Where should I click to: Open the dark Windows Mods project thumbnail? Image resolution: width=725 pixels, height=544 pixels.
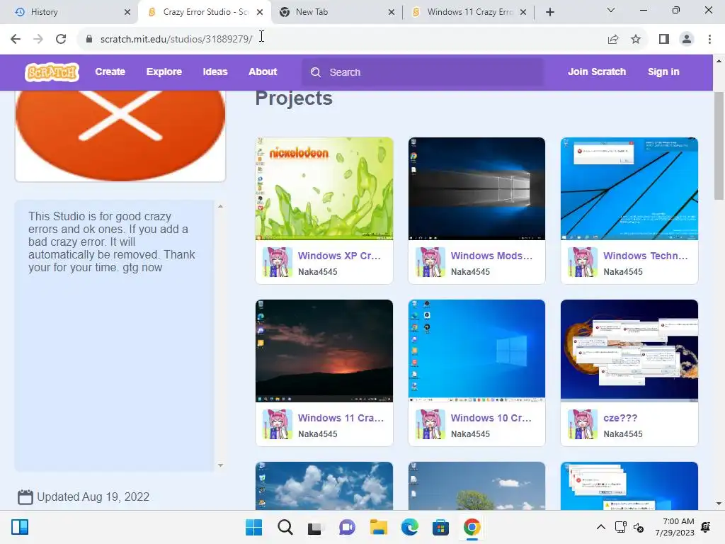pyautogui.click(x=476, y=188)
